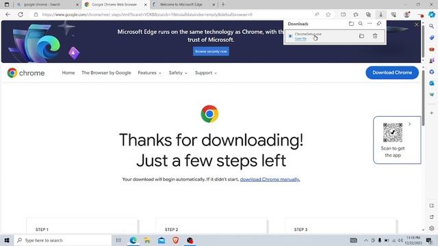
Task: Expand the Support dropdown
Action: click(206, 73)
